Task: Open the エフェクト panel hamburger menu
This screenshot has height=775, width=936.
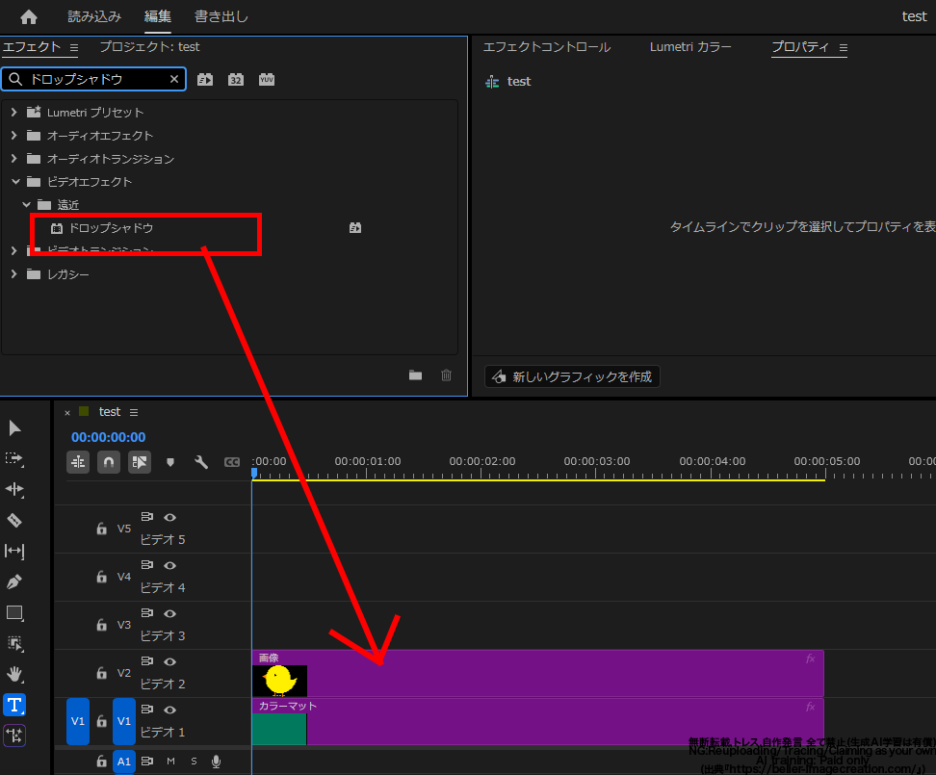Action: [x=74, y=48]
